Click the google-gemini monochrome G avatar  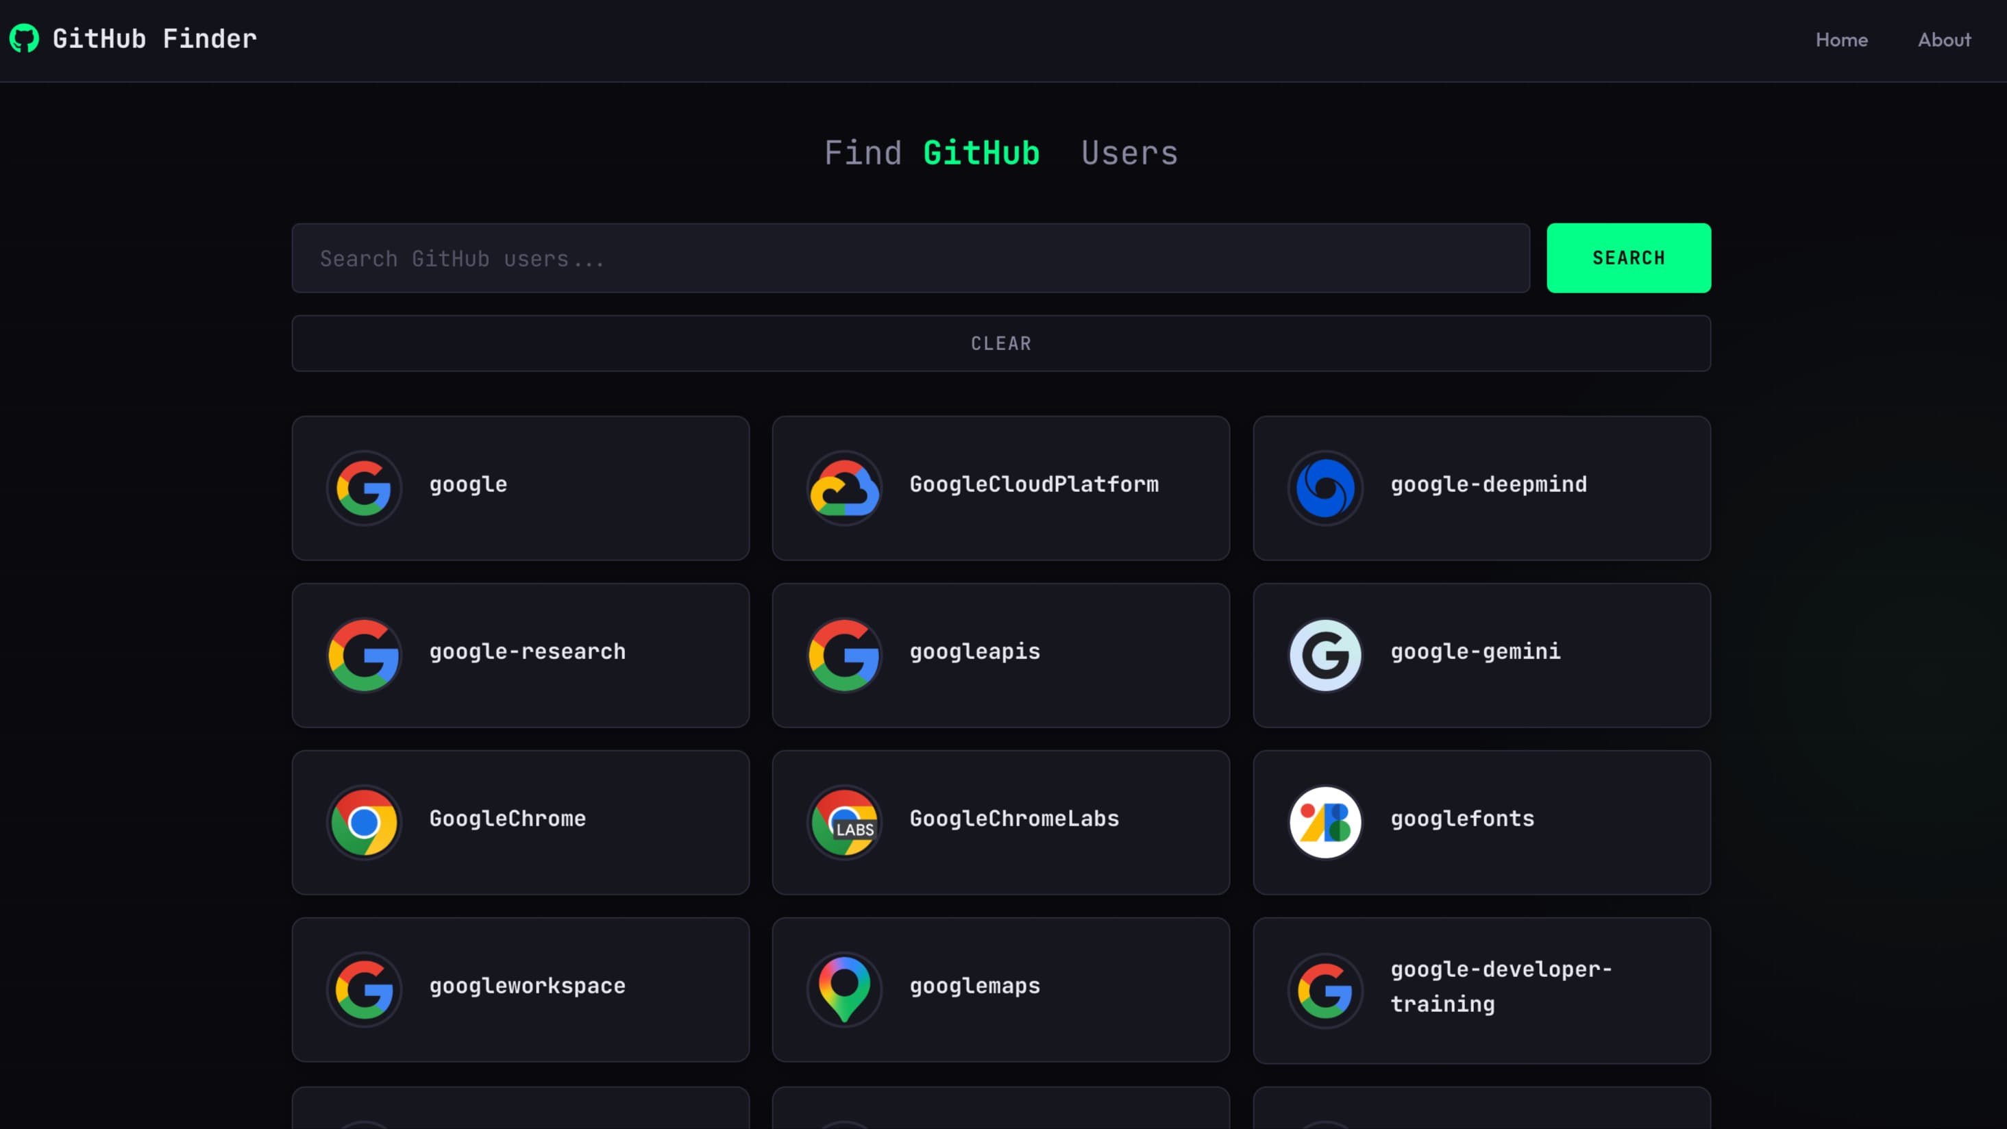pyautogui.click(x=1325, y=655)
